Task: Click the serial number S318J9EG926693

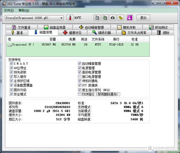Action: (57, 107)
